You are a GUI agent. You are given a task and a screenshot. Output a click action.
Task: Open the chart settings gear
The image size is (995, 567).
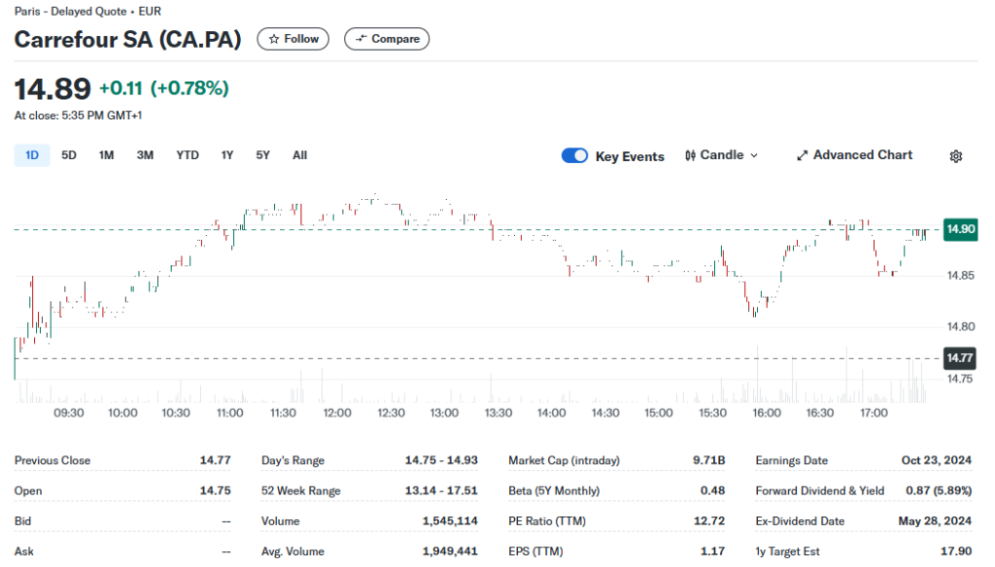click(956, 155)
